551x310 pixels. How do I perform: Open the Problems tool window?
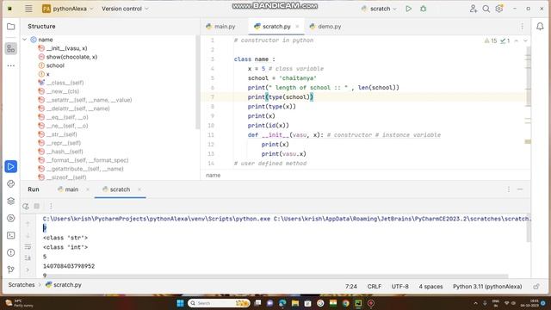pos(11,252)
